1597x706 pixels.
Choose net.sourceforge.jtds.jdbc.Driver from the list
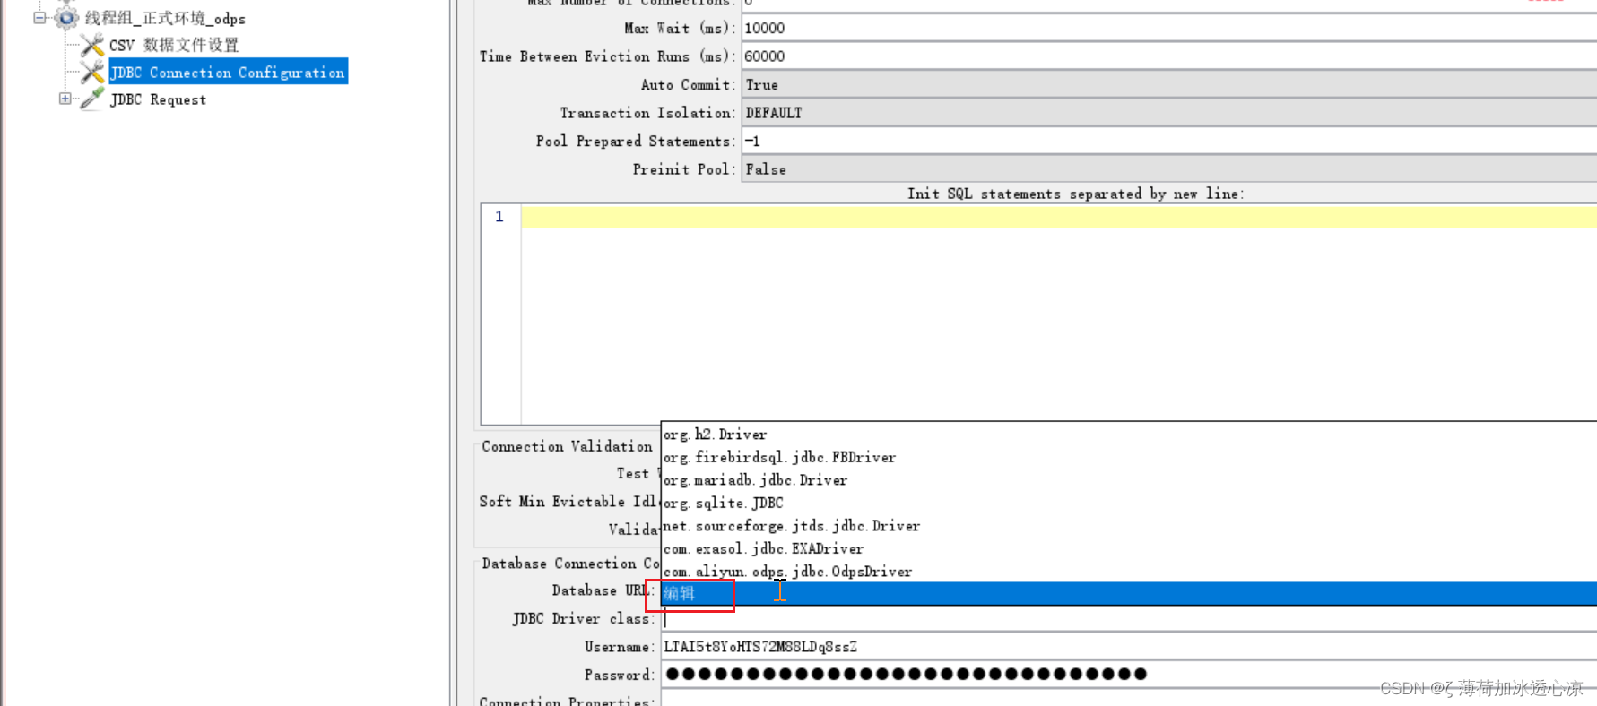(1129, 526)
